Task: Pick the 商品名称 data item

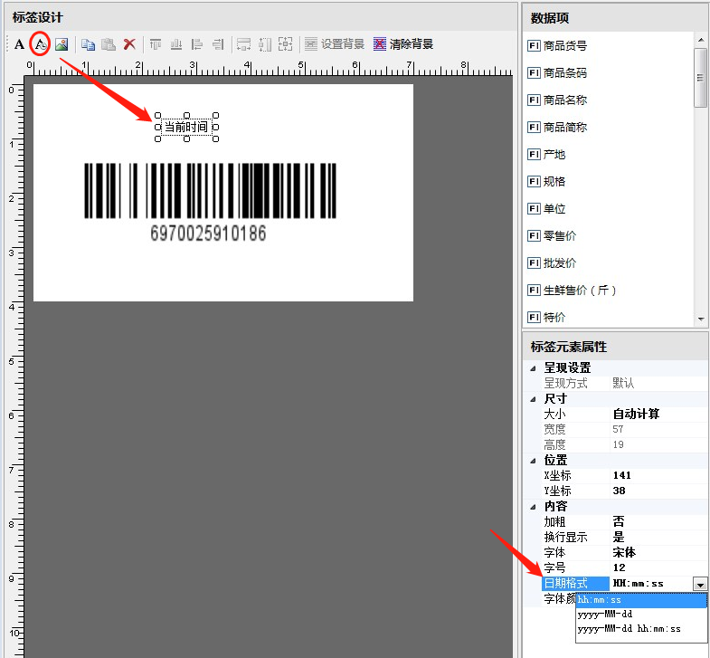Action: pos(557,100)
